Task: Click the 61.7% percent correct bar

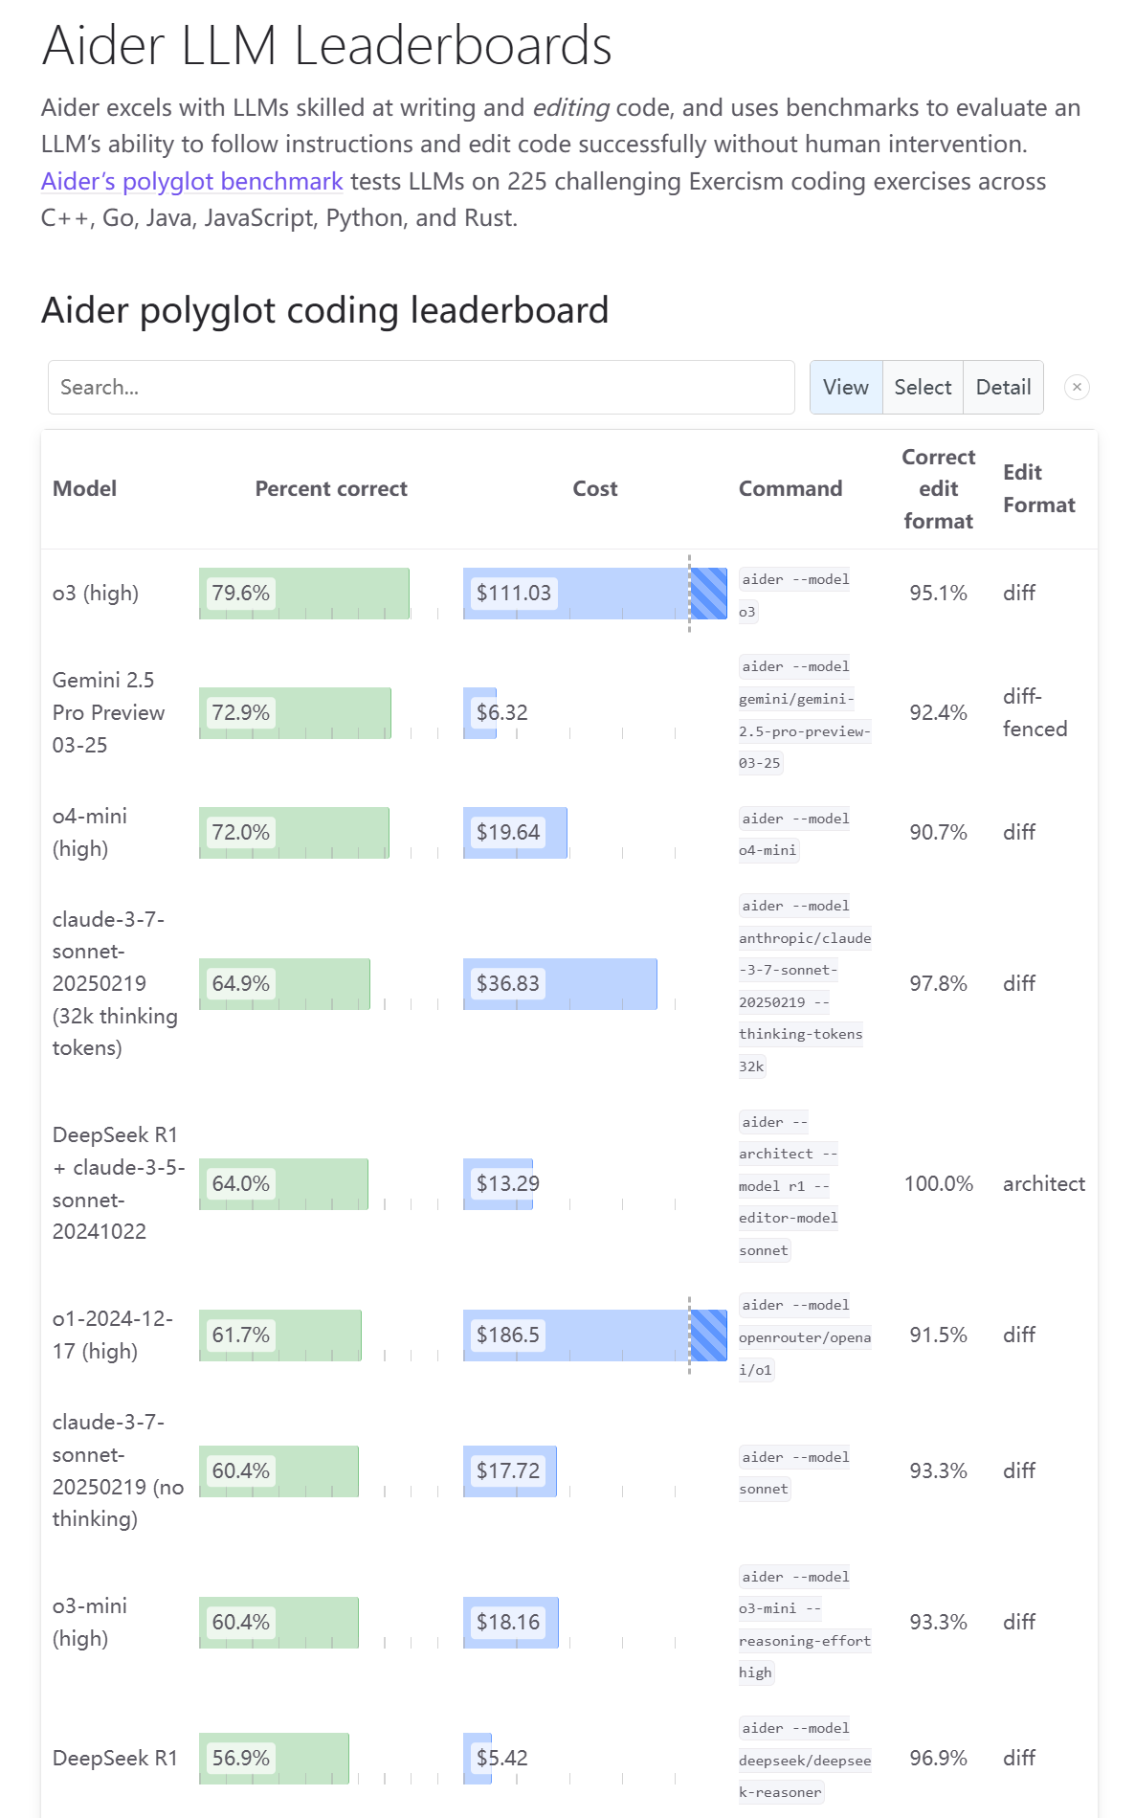Action: pos(280,1335)
